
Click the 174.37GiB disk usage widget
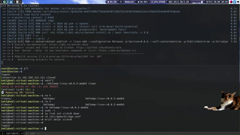tap(158, 2)
